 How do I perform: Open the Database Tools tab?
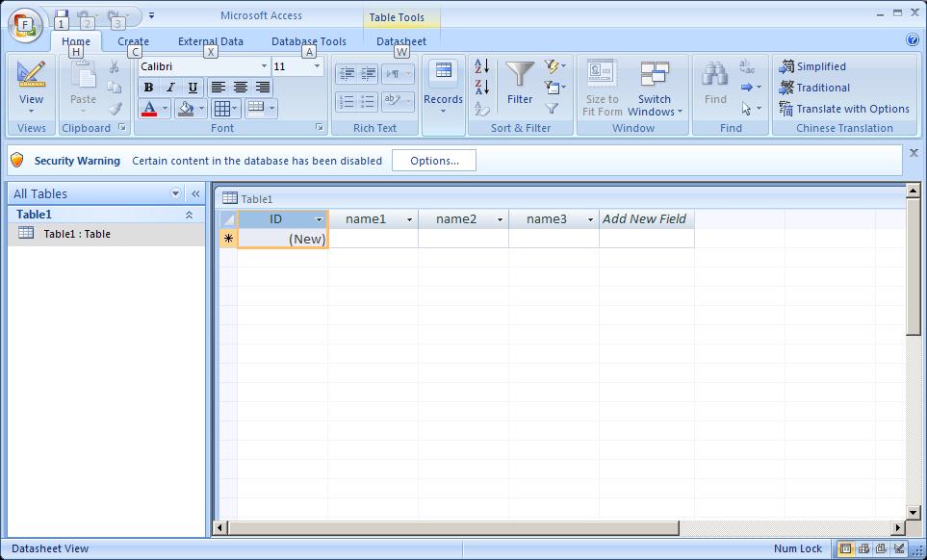309,41
